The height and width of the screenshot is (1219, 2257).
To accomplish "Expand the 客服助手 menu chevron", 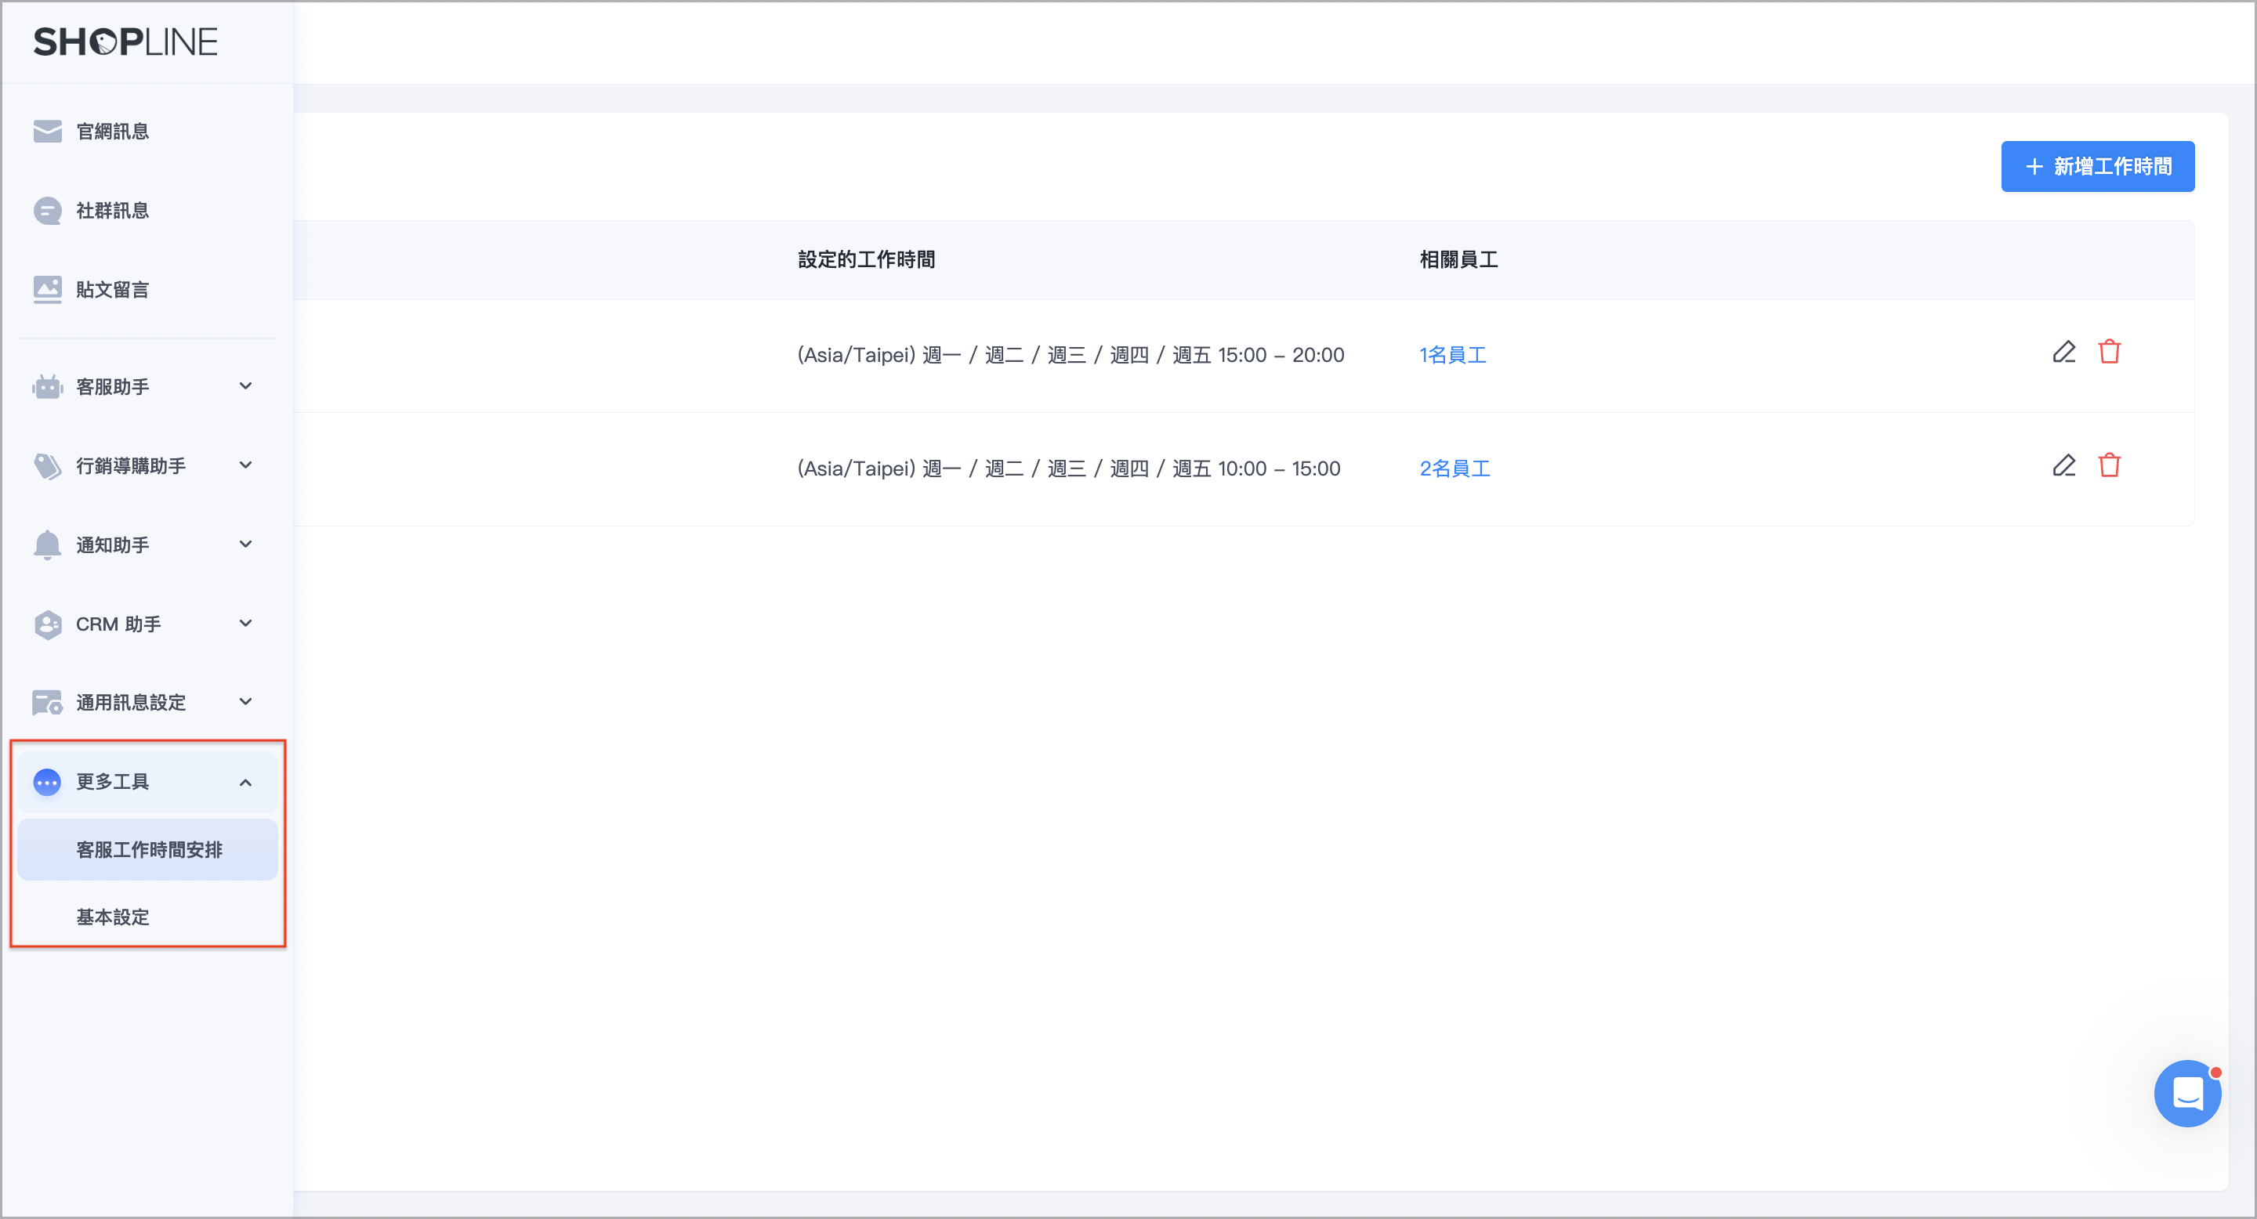I will [246, 386].
